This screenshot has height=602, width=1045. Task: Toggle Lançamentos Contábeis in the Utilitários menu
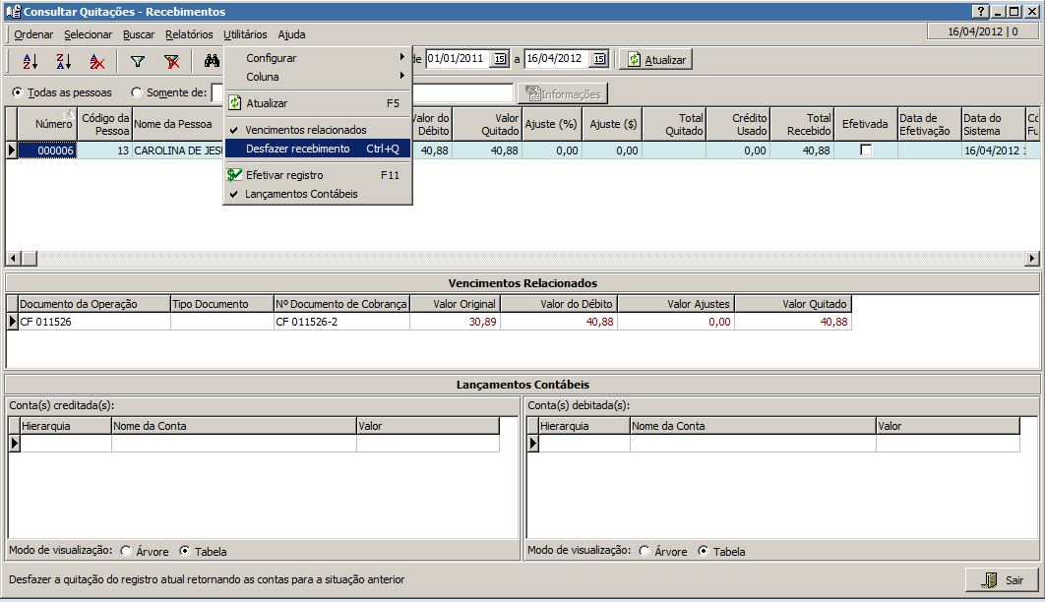[318, 194]
